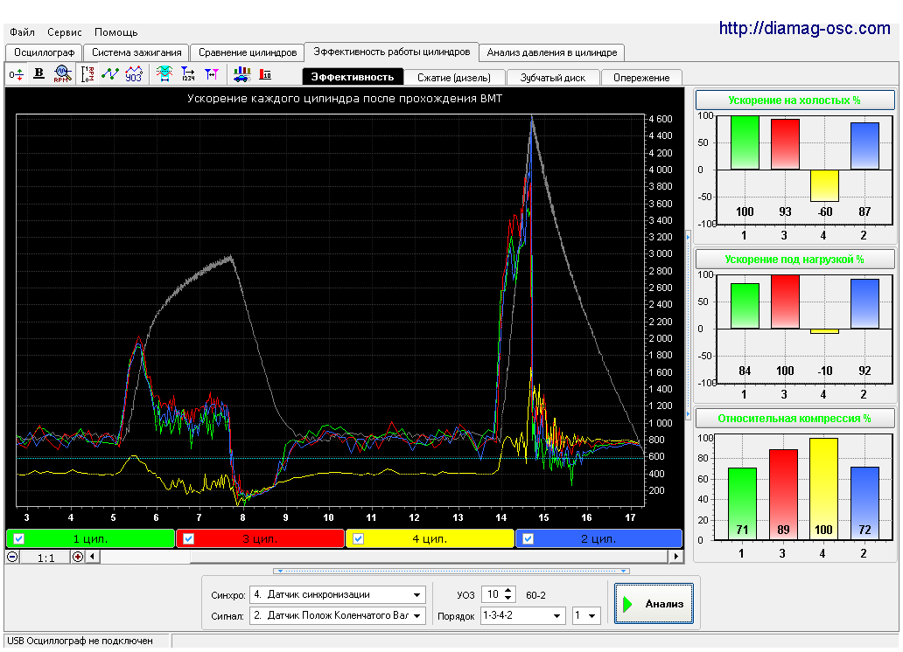This screenshot has height=652, width=903.
Task: Decrease УОЗ value with down arrow
Action: pyautogui.click(x=507, y=598)
